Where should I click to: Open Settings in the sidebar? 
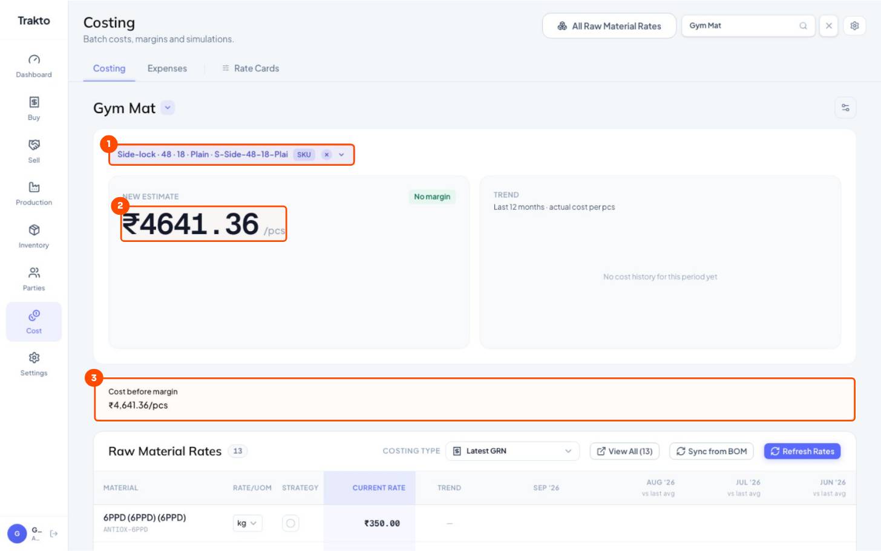[x=34, y=364]
